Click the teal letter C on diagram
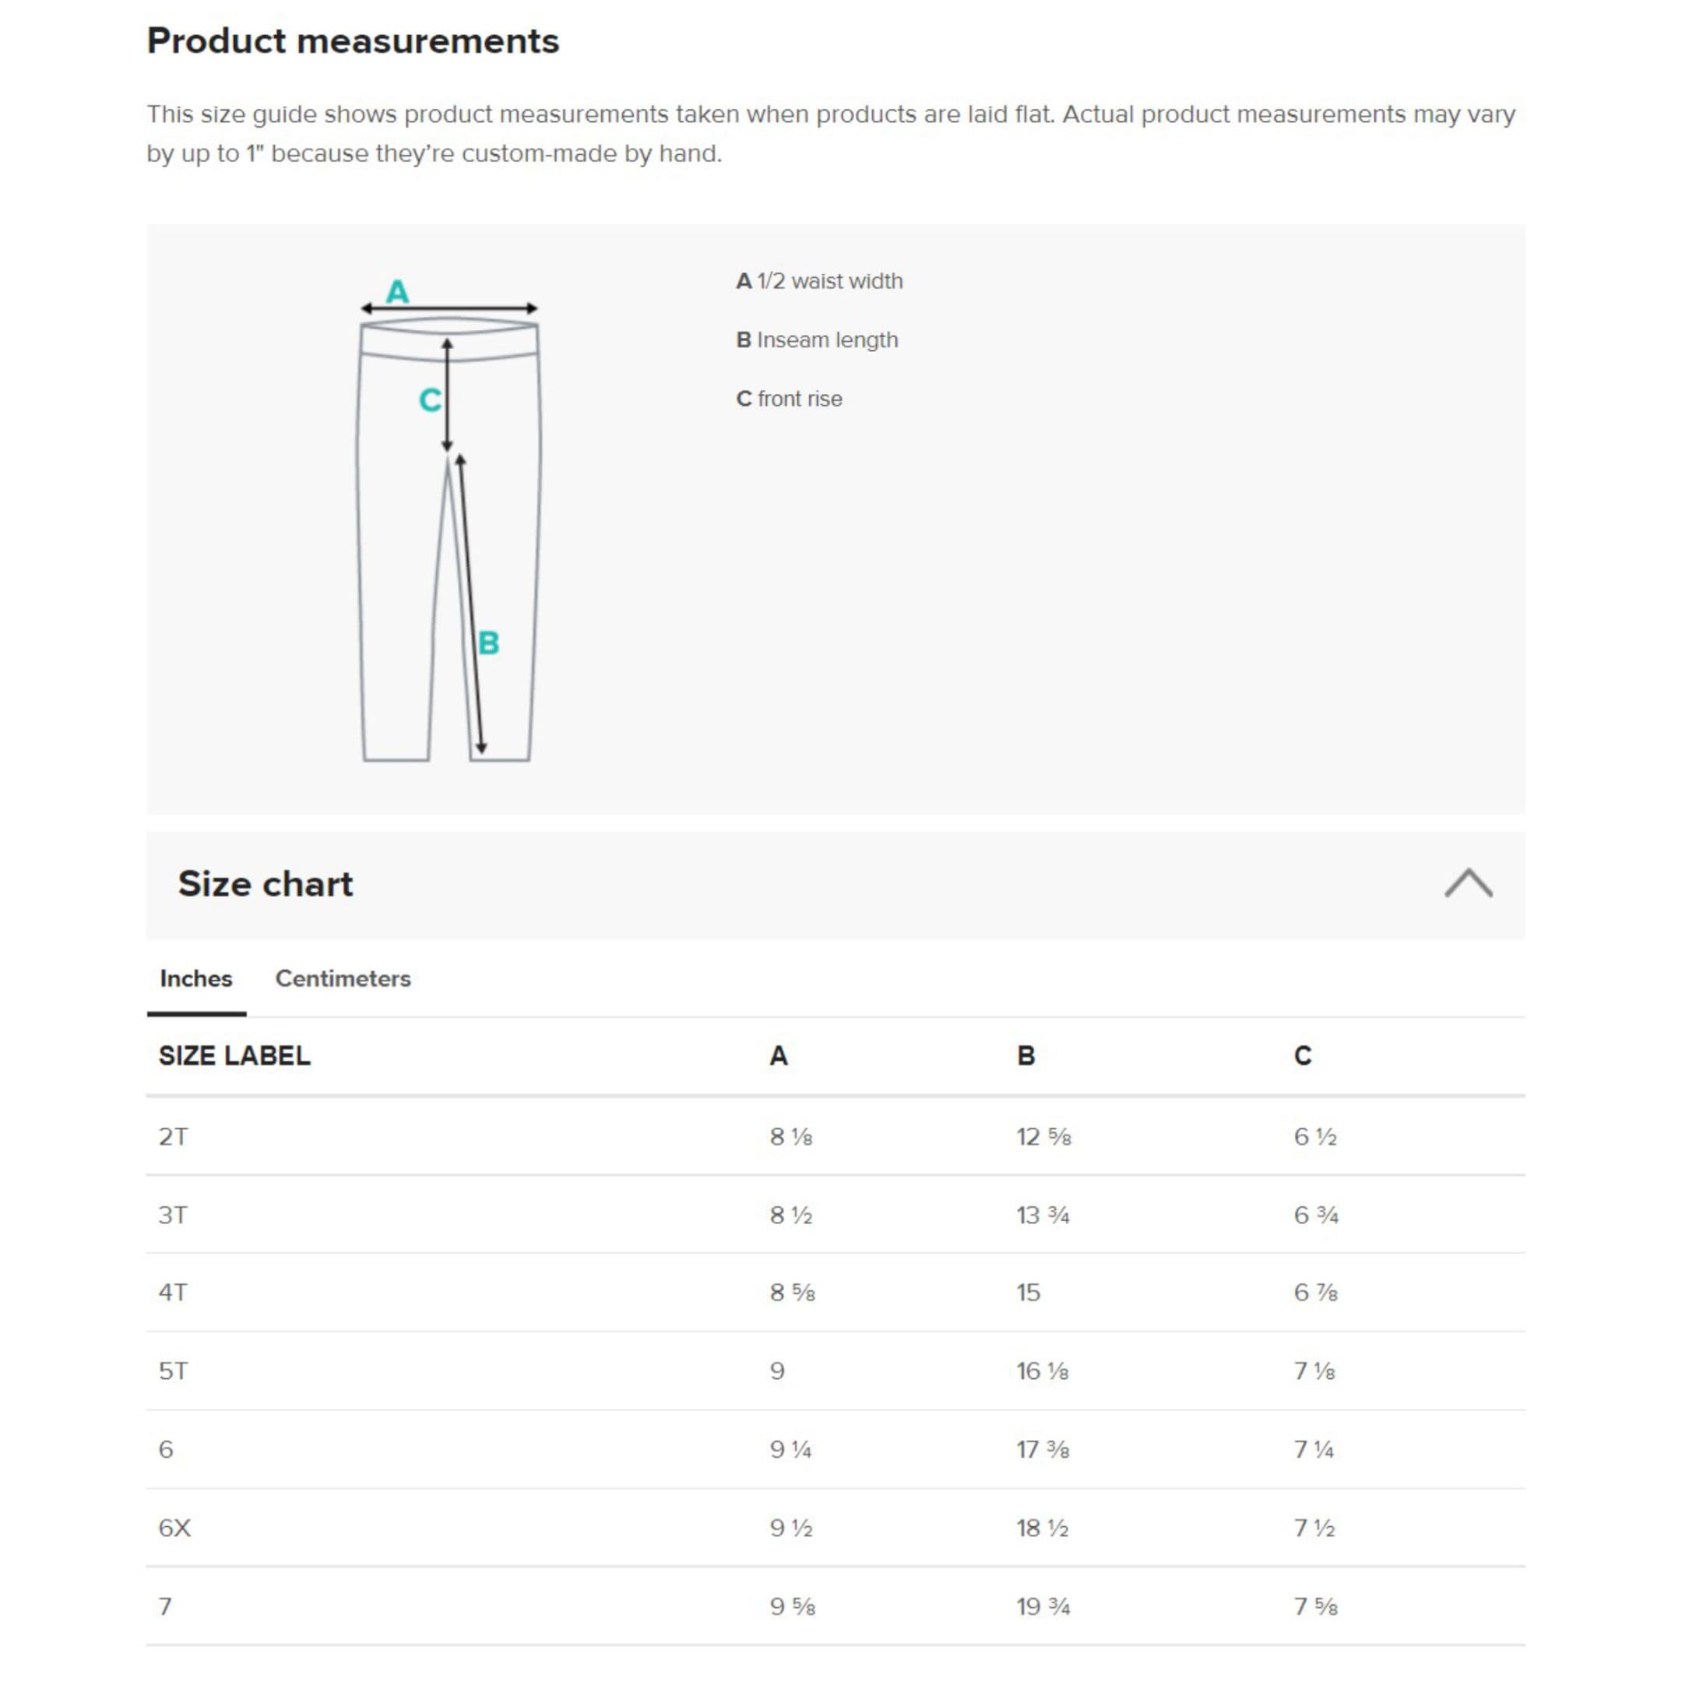The height and width of the screenshot is (1682, 1682). click(x=430, y=400)
